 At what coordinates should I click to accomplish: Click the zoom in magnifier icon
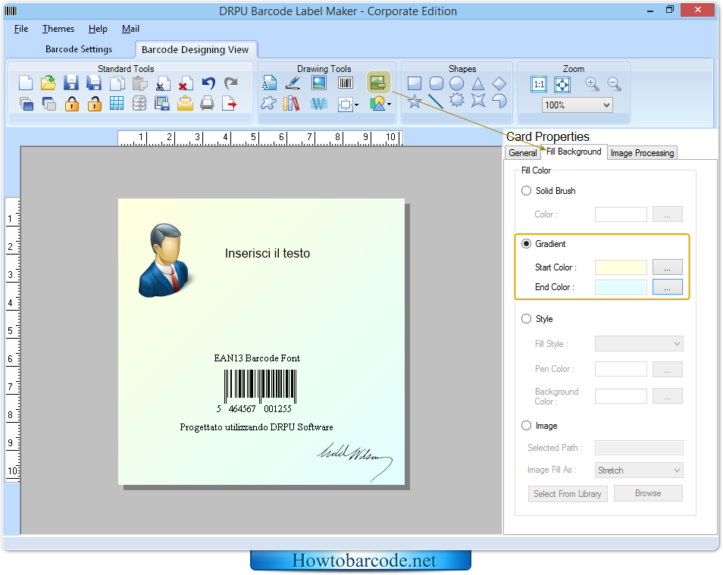coord(592,84)
